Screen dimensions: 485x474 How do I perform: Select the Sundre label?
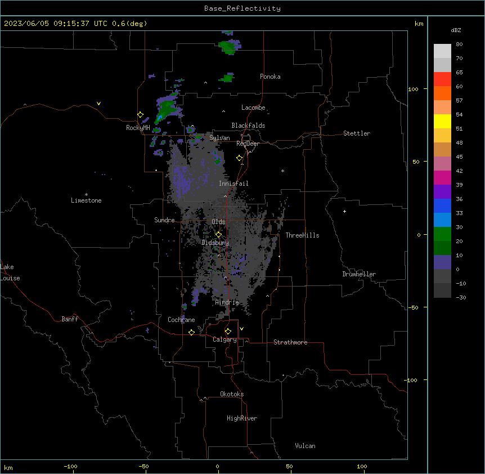tap(164, 220)
